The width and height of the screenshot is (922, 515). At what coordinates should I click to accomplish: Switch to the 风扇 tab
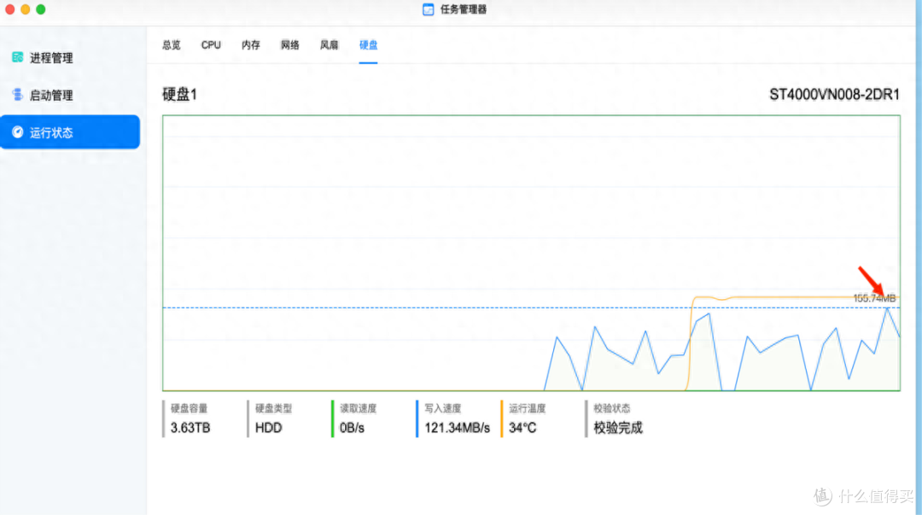[330, 45]
